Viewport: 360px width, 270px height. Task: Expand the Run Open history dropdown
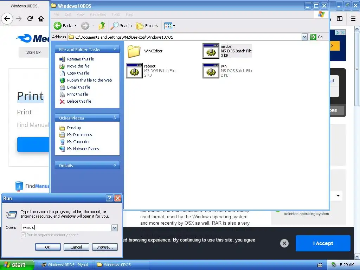point(114,227)
